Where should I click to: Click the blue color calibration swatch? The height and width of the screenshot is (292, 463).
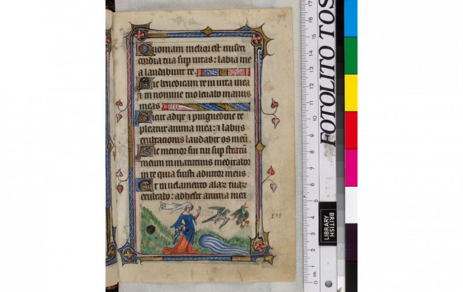click(x=351, y=18)
